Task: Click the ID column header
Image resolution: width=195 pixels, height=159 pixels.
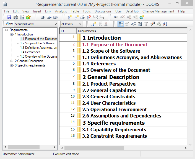Action: click(68, 31)
